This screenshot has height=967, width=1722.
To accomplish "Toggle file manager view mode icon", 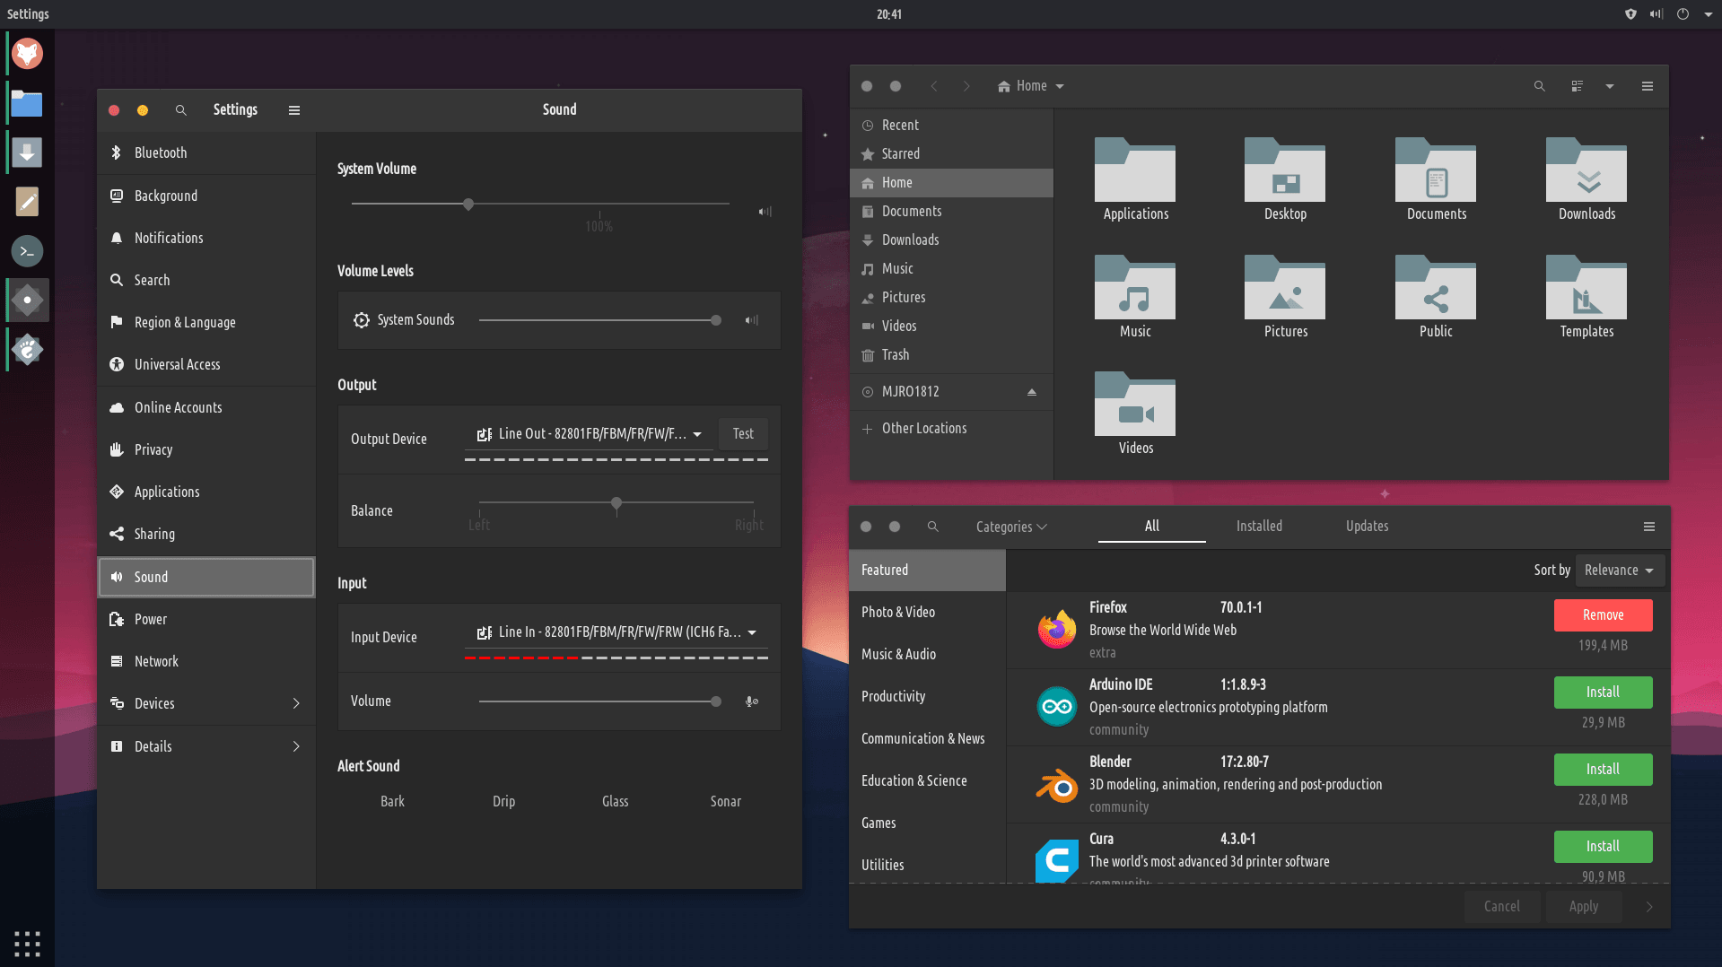I will point(1577,86).
